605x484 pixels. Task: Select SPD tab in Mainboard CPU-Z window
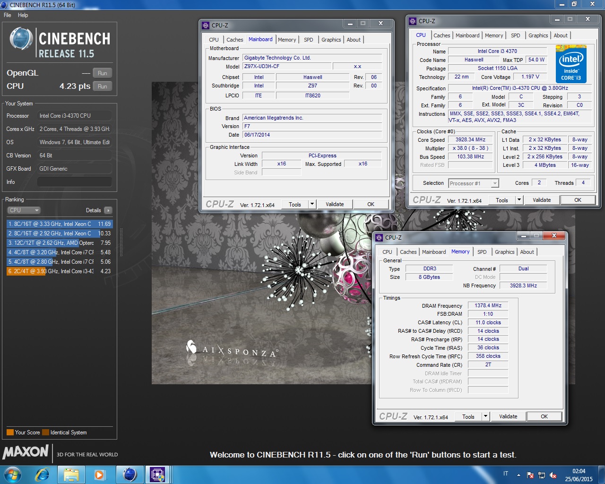click(309, 40)
